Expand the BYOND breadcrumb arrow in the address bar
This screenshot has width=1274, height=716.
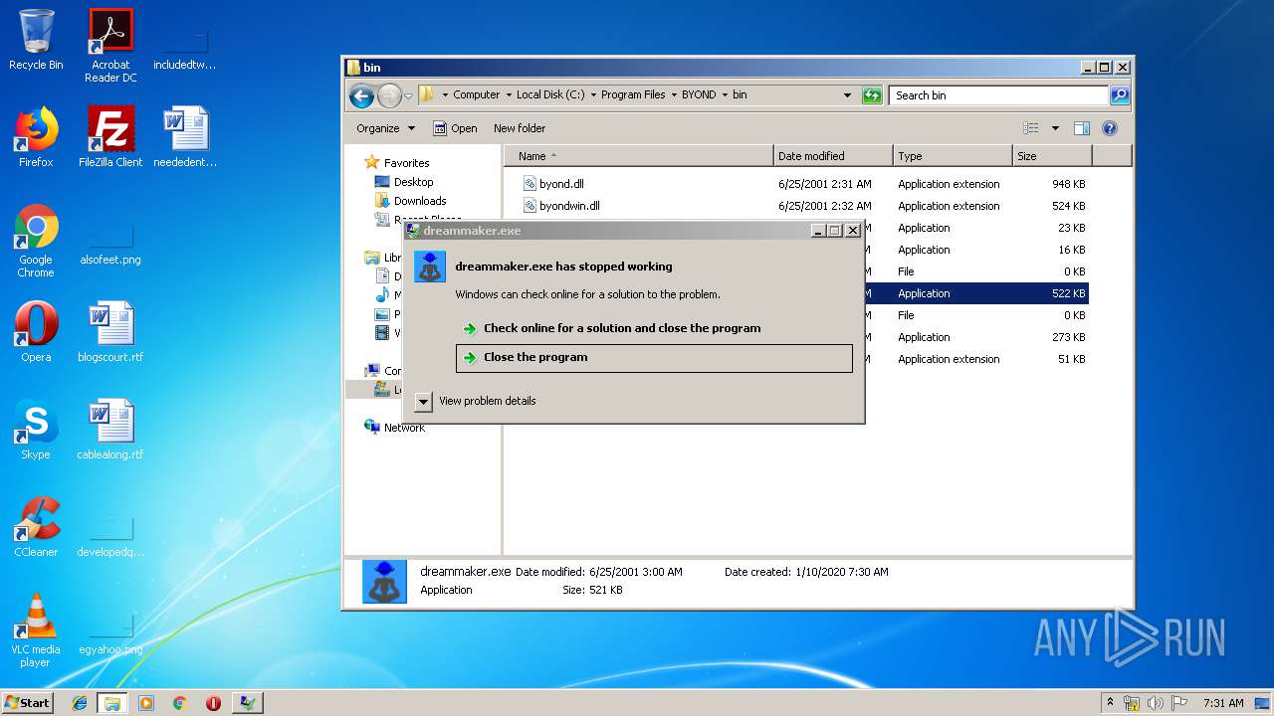[x=725, y=95]
